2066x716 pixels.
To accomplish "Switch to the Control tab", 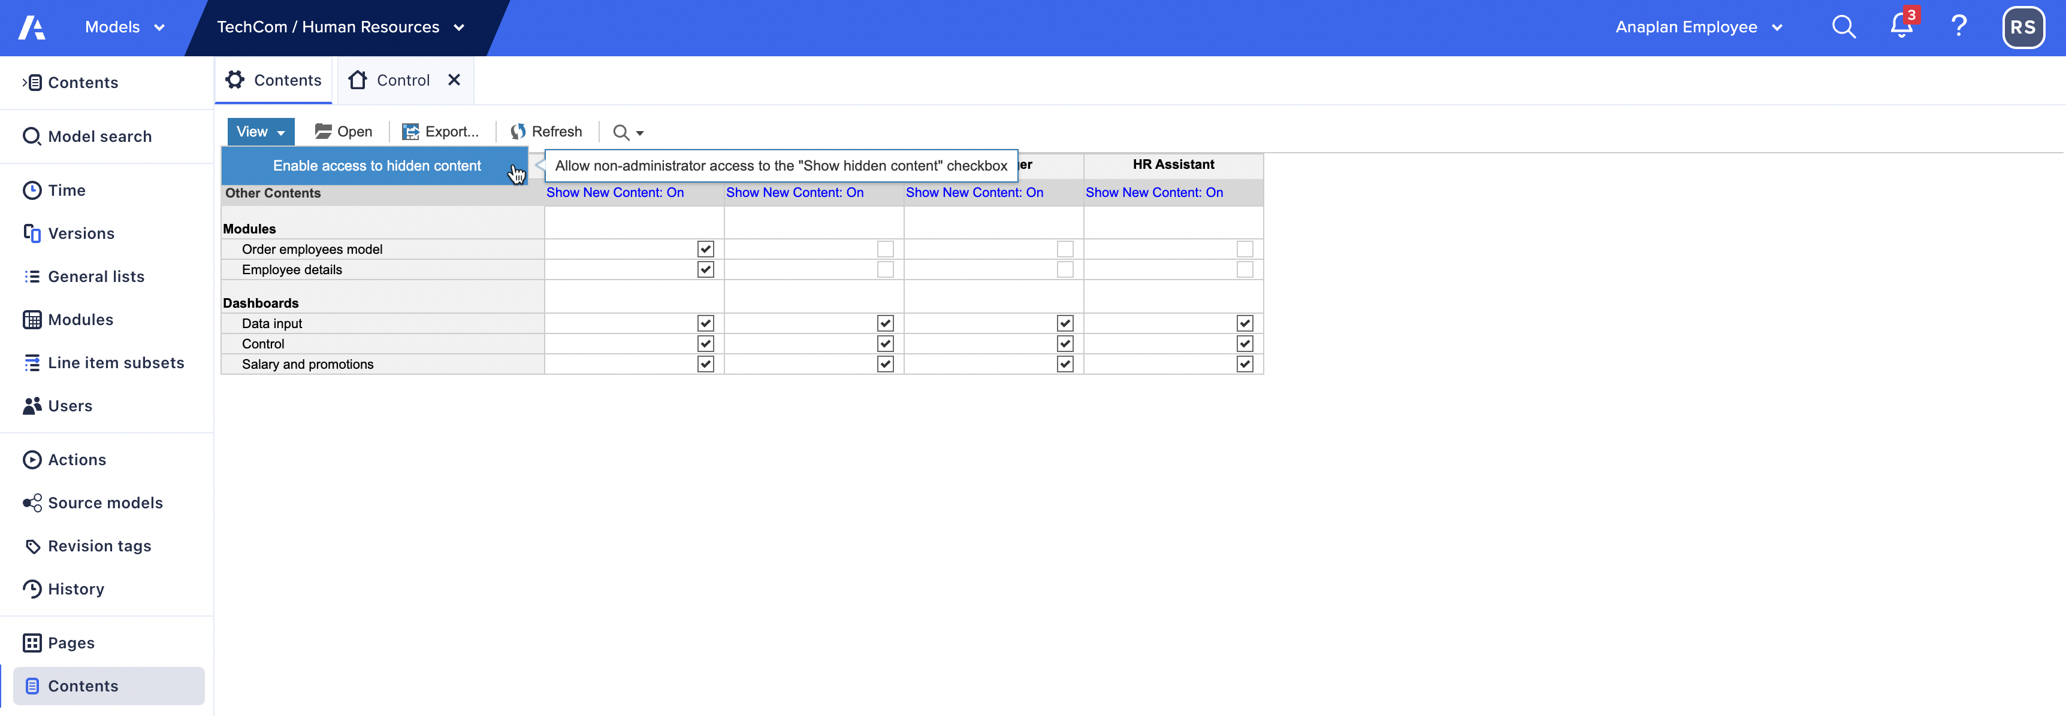I will point(402,80).
